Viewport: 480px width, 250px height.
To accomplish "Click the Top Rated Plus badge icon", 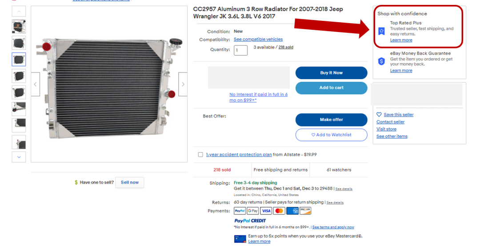I will click(x=381, y=31).
